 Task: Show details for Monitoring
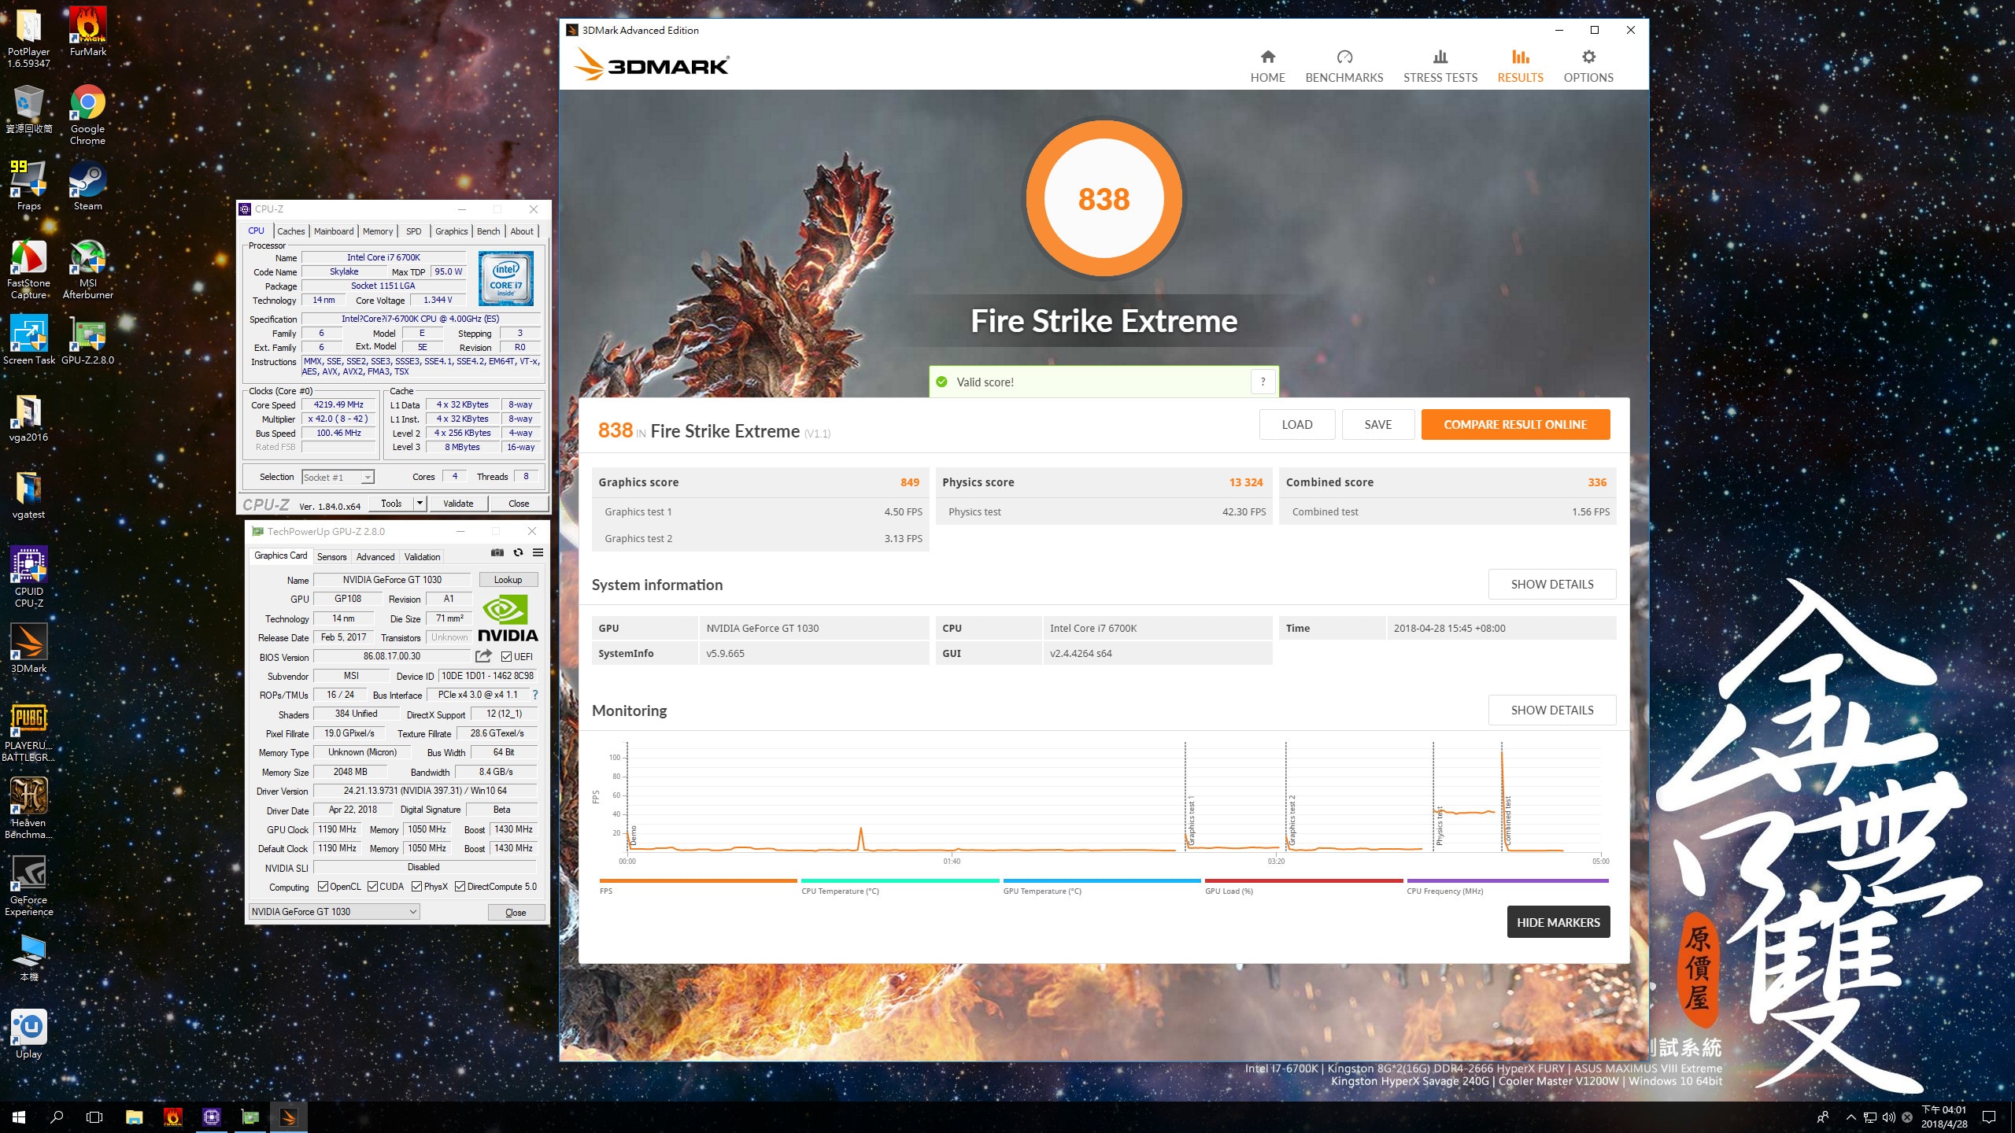1552,710
